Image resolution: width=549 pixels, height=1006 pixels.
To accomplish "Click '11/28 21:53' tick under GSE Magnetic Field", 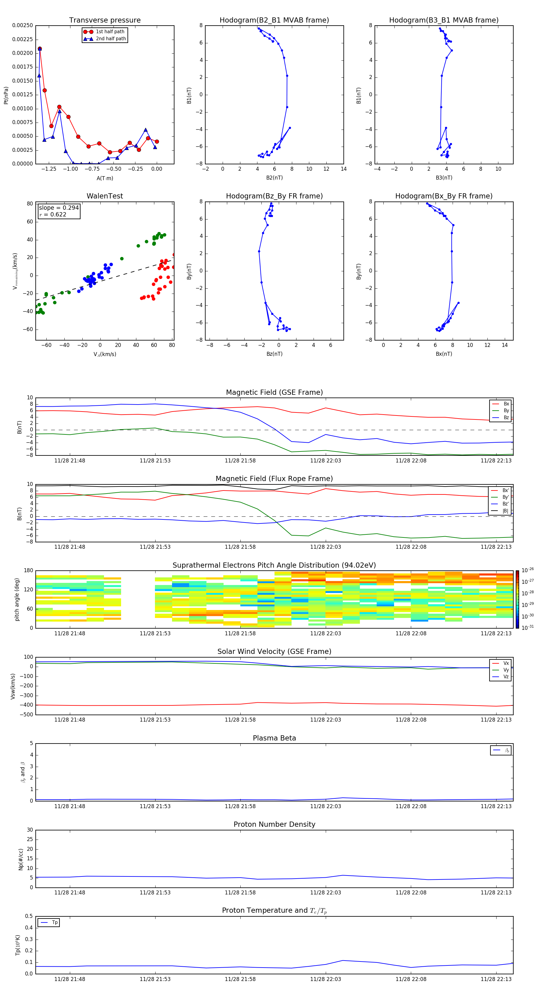I will 155,460.
